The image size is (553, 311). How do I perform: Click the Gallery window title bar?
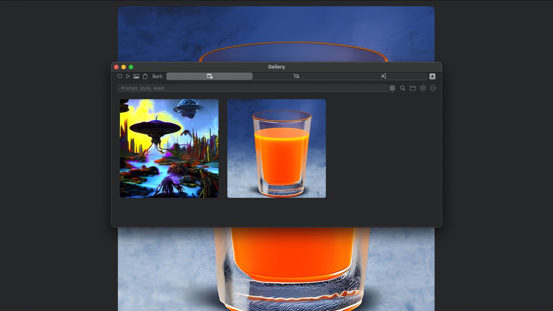point(276,67)
